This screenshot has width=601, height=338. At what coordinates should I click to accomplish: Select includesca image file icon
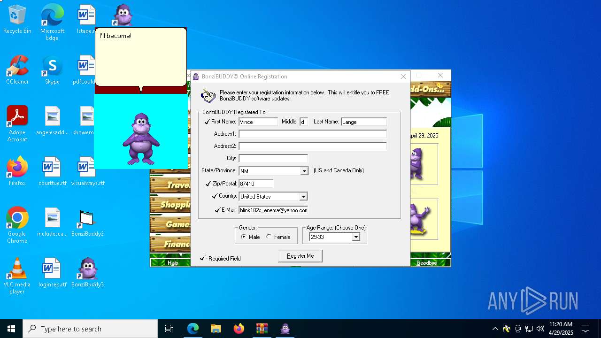coord(52,222)
